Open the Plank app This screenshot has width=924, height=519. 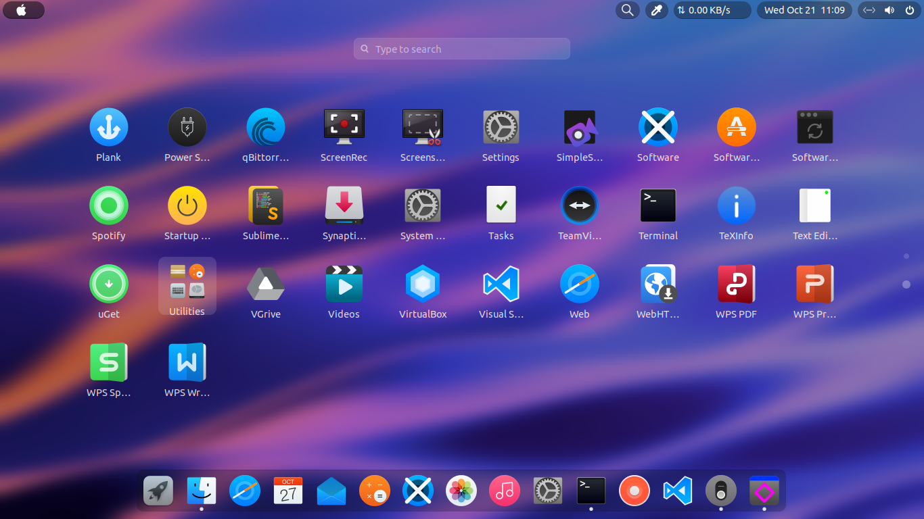[108, 127]
